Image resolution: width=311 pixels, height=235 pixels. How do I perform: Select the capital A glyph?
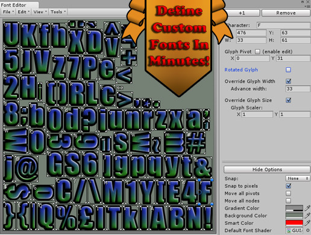[x=159, y=217]
